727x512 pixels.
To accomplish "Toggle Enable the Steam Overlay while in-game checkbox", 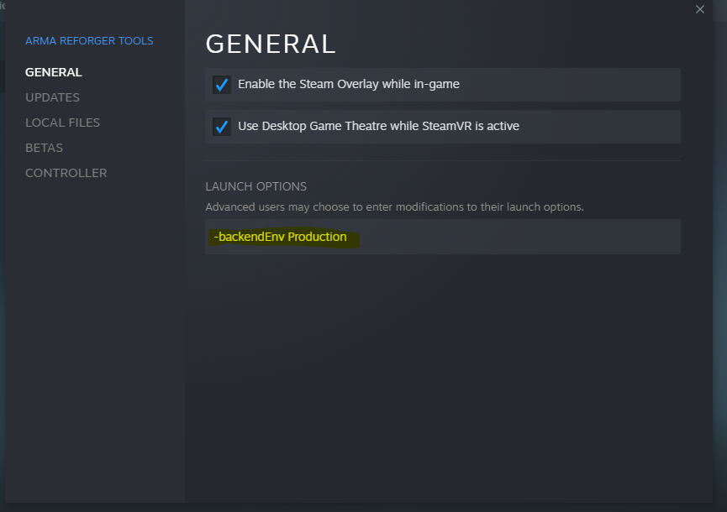I will pos(222,85).
